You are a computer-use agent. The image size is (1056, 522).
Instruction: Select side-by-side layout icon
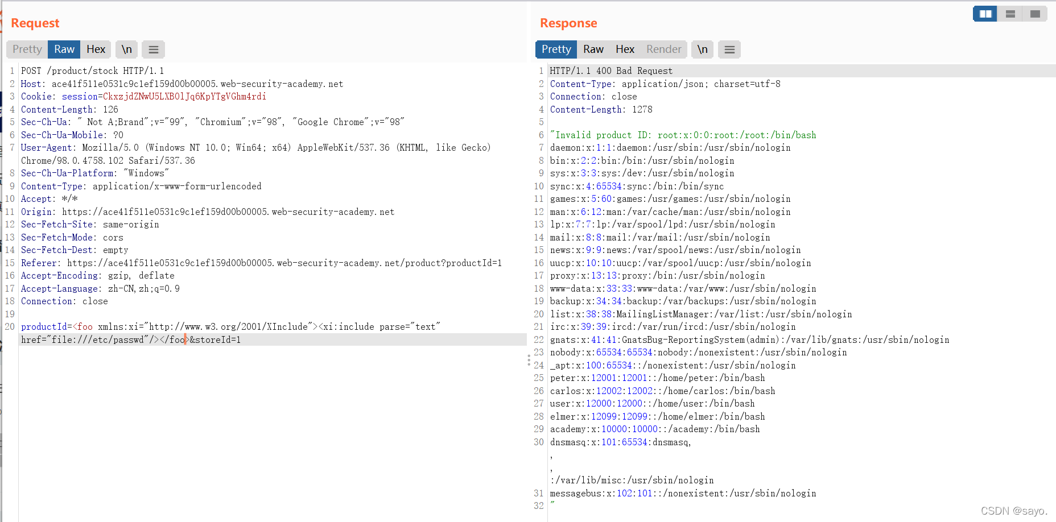coord(985,14)
